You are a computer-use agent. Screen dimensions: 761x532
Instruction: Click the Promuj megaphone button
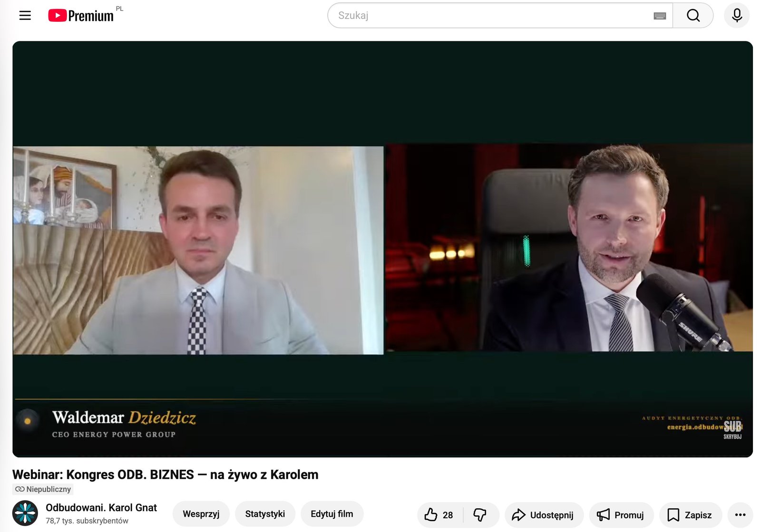pyautogui.click(x=621, y=515)
